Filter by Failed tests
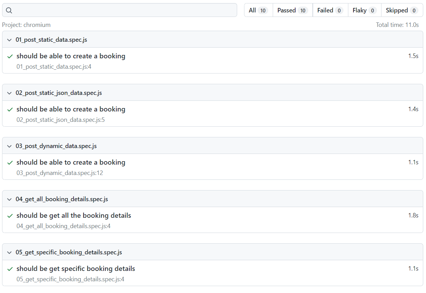The width and height of the screenshot is (426, 293). click(x=330, y=10)
